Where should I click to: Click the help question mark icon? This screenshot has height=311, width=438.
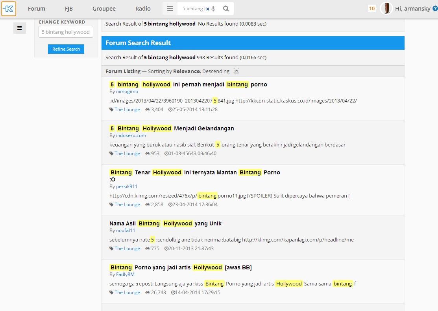[435, 9]
